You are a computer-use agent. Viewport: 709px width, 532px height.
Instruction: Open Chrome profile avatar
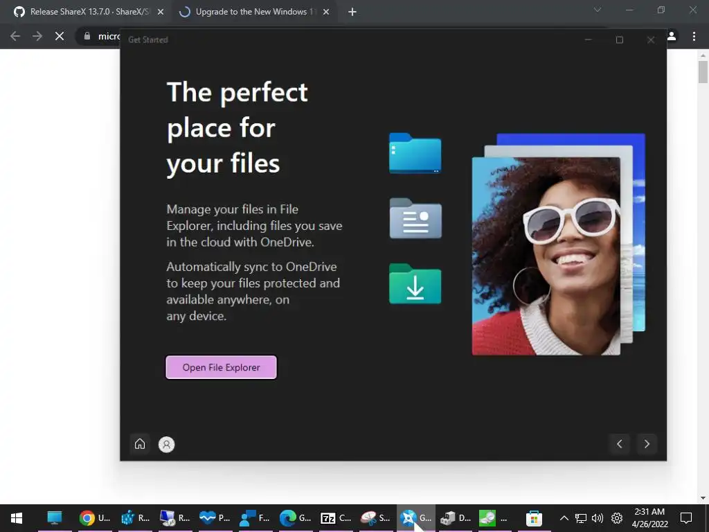pyautogui.click(x=672, y=36)
